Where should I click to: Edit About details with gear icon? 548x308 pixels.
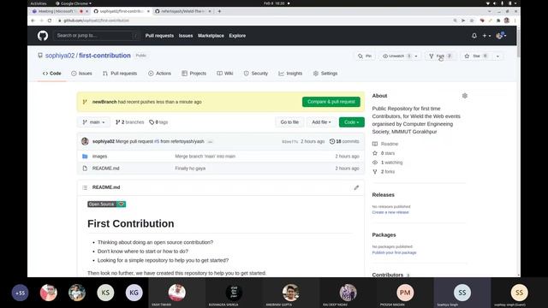pos(464,96)
